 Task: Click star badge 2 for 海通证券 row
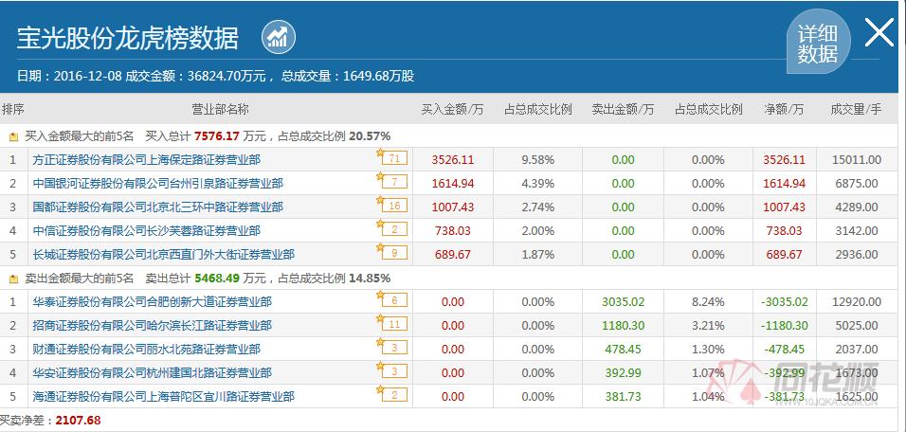point(391,394)
